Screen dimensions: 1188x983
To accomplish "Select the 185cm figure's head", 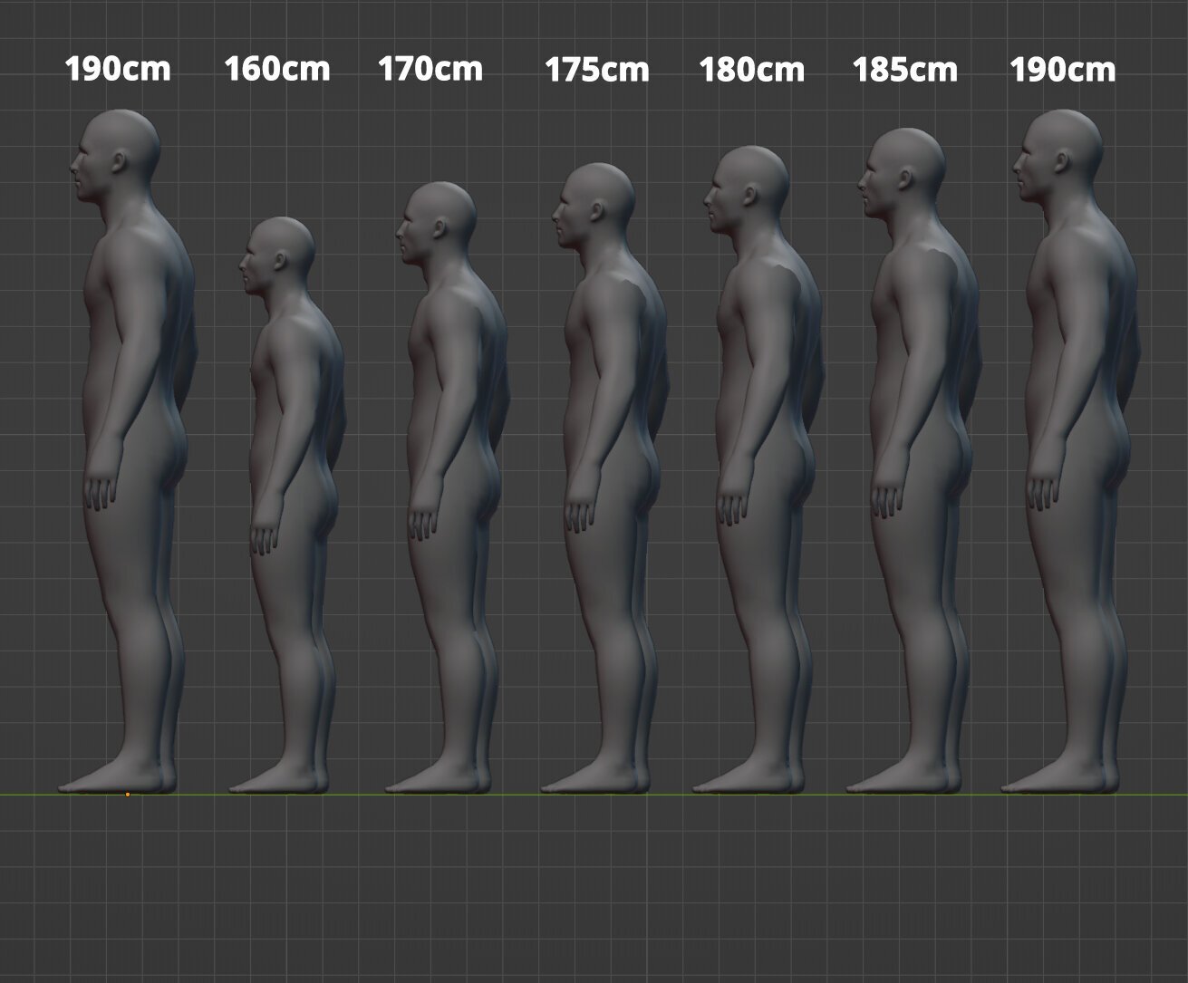I will point(901,173).
